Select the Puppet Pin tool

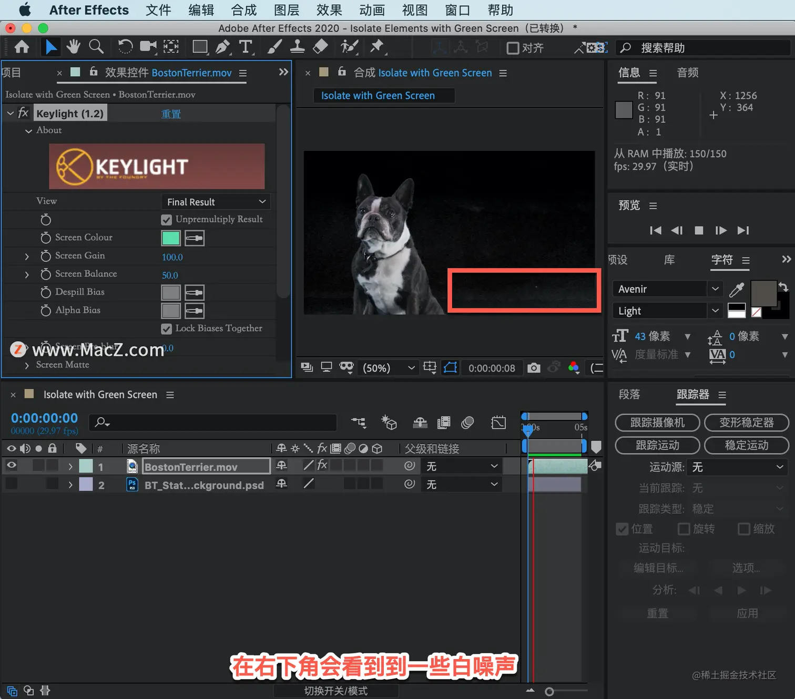[377, 47]
